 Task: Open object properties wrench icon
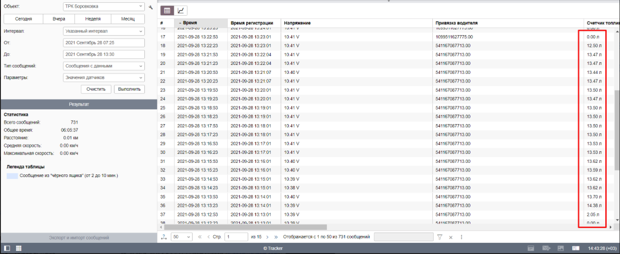[x=151, y=7]
